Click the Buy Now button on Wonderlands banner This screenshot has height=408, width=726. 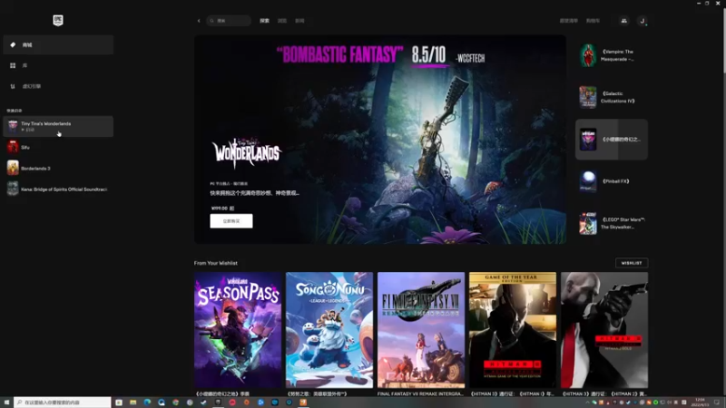(231, 221)
